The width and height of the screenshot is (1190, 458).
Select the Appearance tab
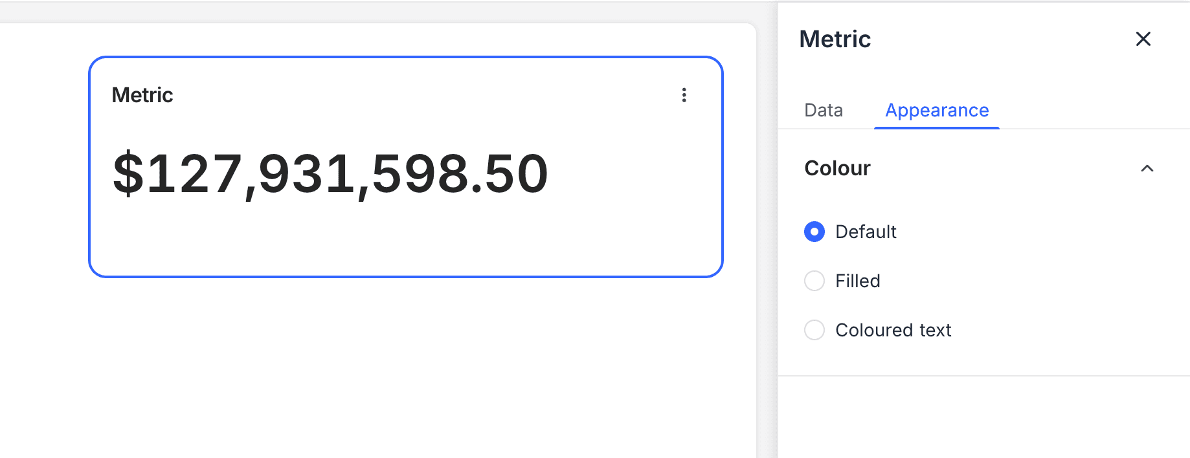point(936,110)
